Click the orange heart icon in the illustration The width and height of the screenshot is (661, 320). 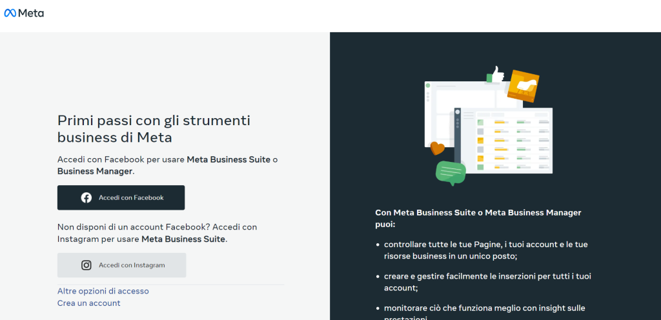click(x=437, y=148)
